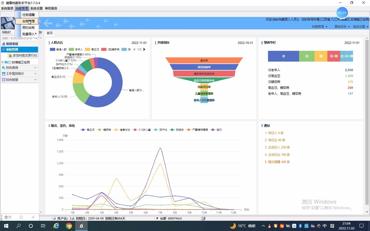Toggle the 高血压 legend in 人群占比 chart

point(92,49)
